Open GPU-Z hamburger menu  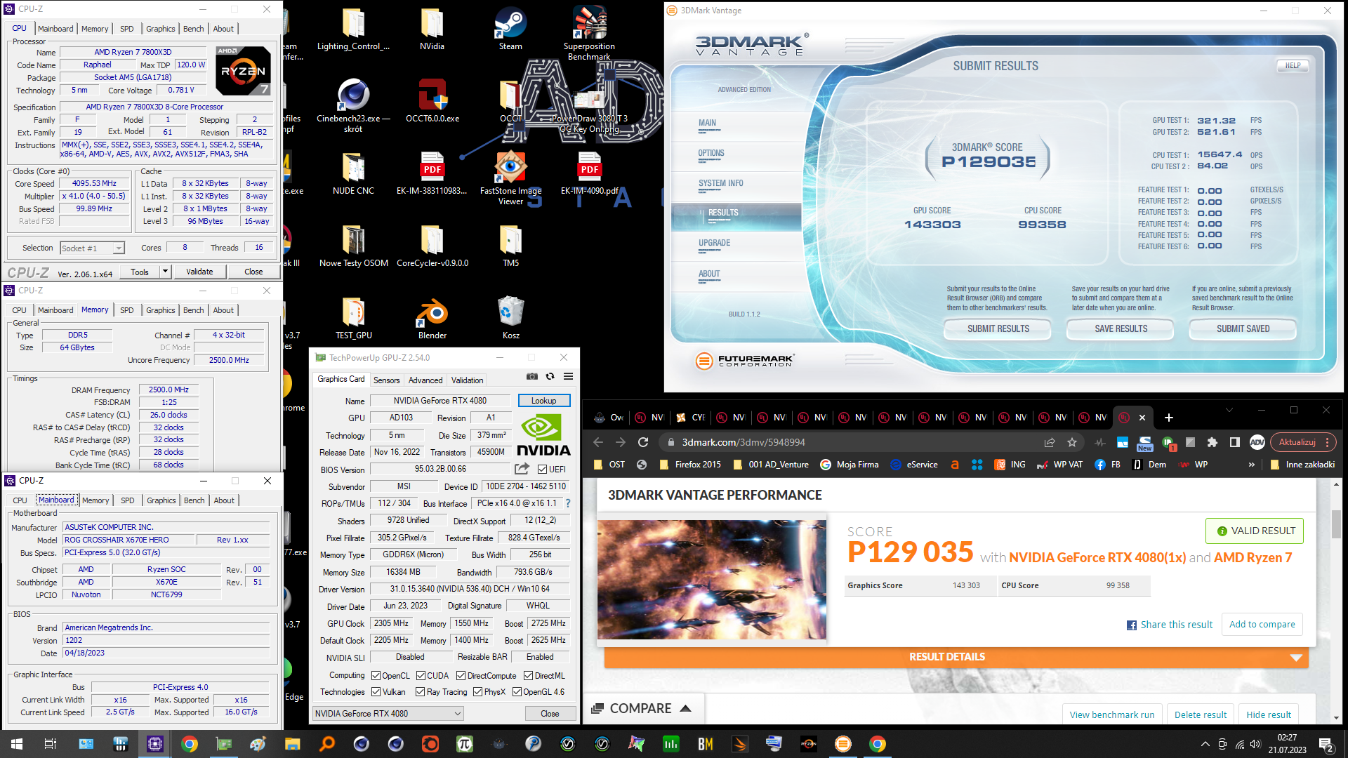coord(569,377)
